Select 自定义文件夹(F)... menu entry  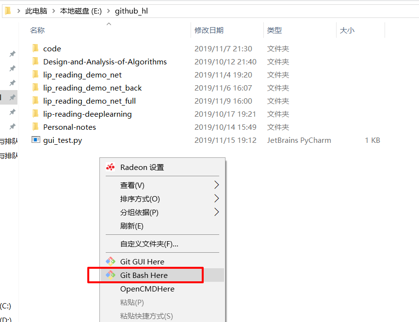coord(162,244)
